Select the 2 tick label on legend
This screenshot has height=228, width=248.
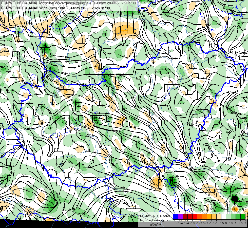(x=245, y=223)
